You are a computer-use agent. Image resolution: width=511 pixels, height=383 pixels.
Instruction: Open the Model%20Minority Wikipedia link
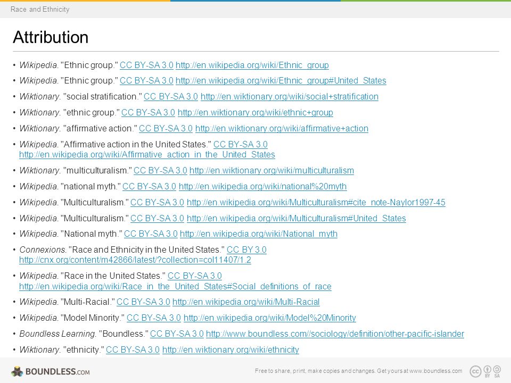pos(269,318)
